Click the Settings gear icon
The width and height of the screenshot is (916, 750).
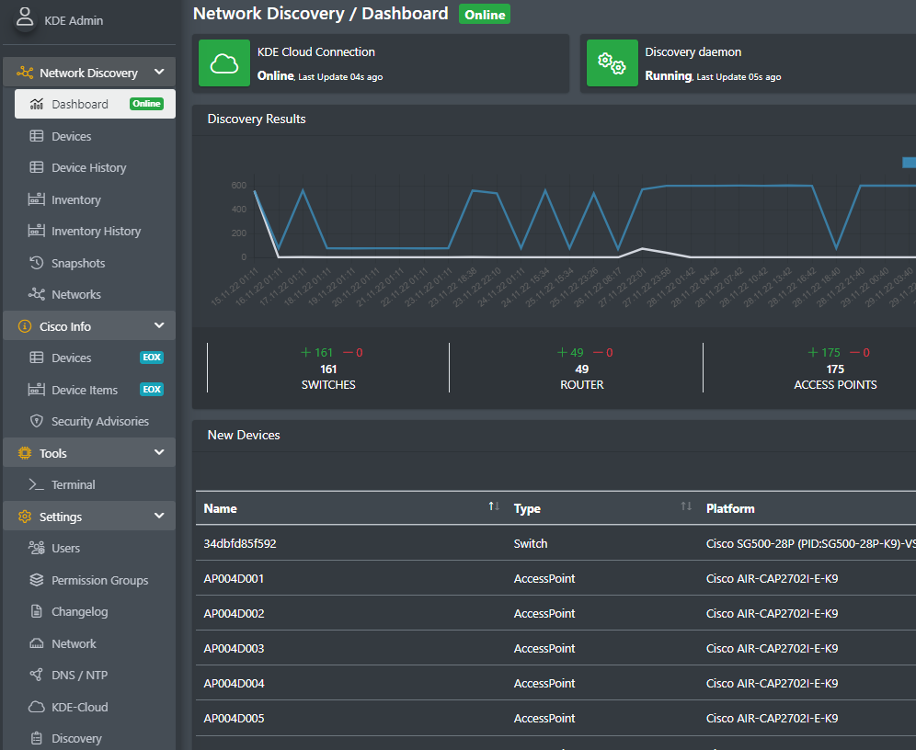click(x=25, y=517)
